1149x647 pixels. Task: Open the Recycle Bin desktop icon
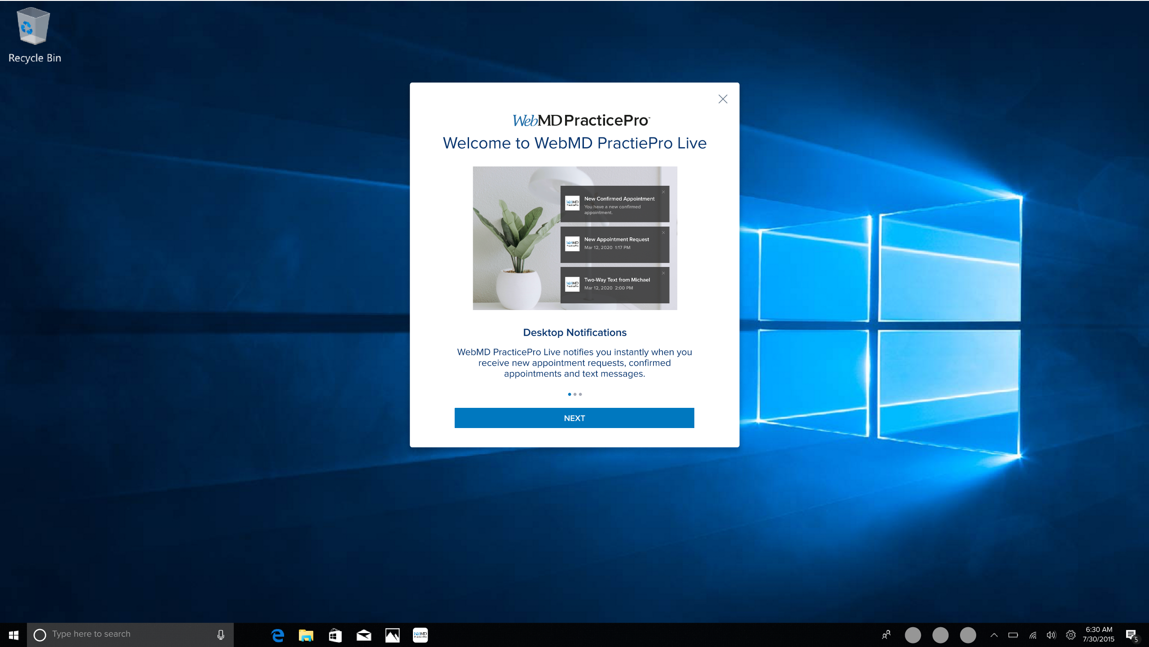[34, 36]
